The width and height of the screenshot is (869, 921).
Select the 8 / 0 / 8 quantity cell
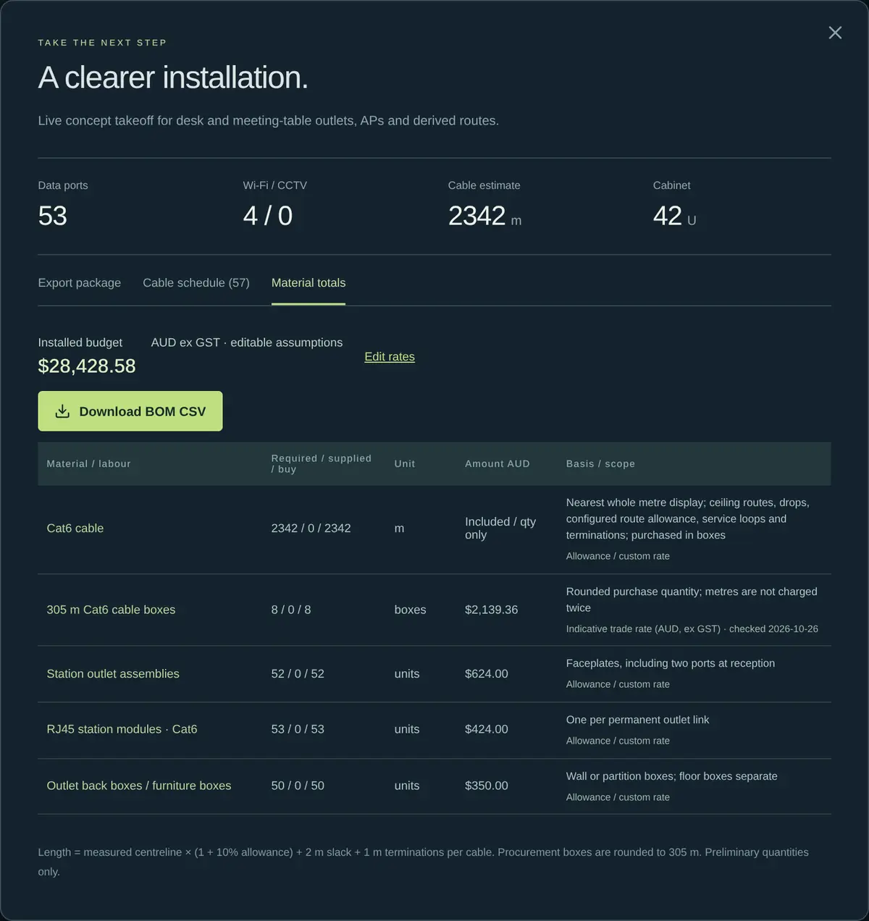pyautogui.click(x=291, y=610)
